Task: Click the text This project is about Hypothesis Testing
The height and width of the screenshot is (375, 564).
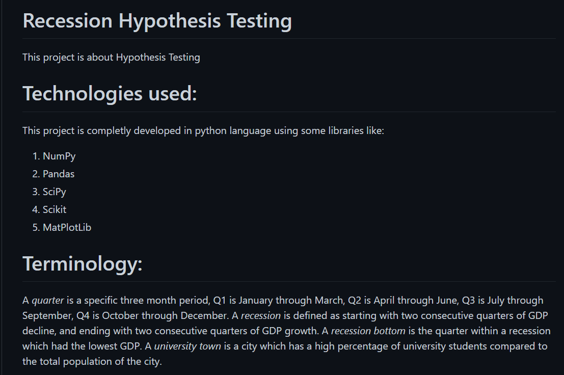Action: click(x=111, y=58)
